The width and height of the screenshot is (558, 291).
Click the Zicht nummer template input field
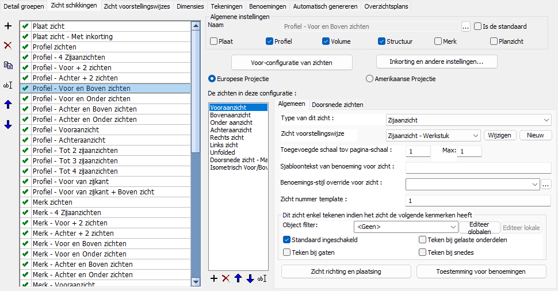(x=477, y=201)
